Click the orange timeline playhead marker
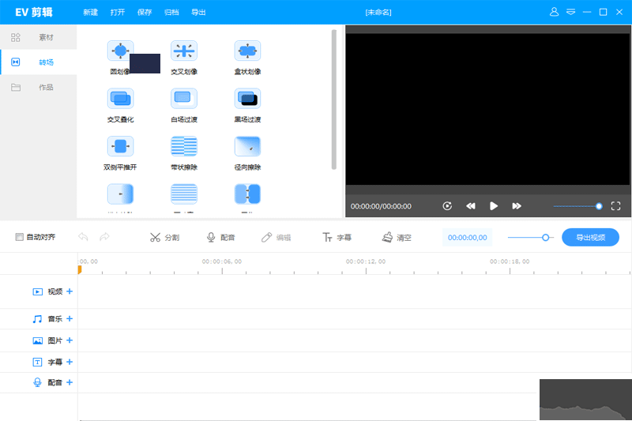Screen dimensions: 632x421 (x=80, y=269)
